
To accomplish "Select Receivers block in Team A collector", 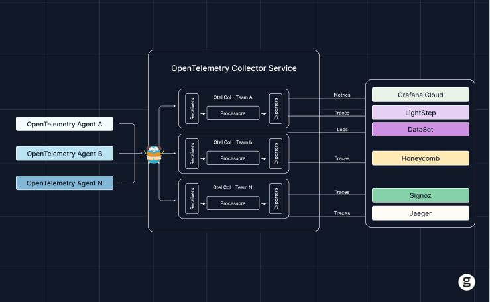I will tap(192, 109).
